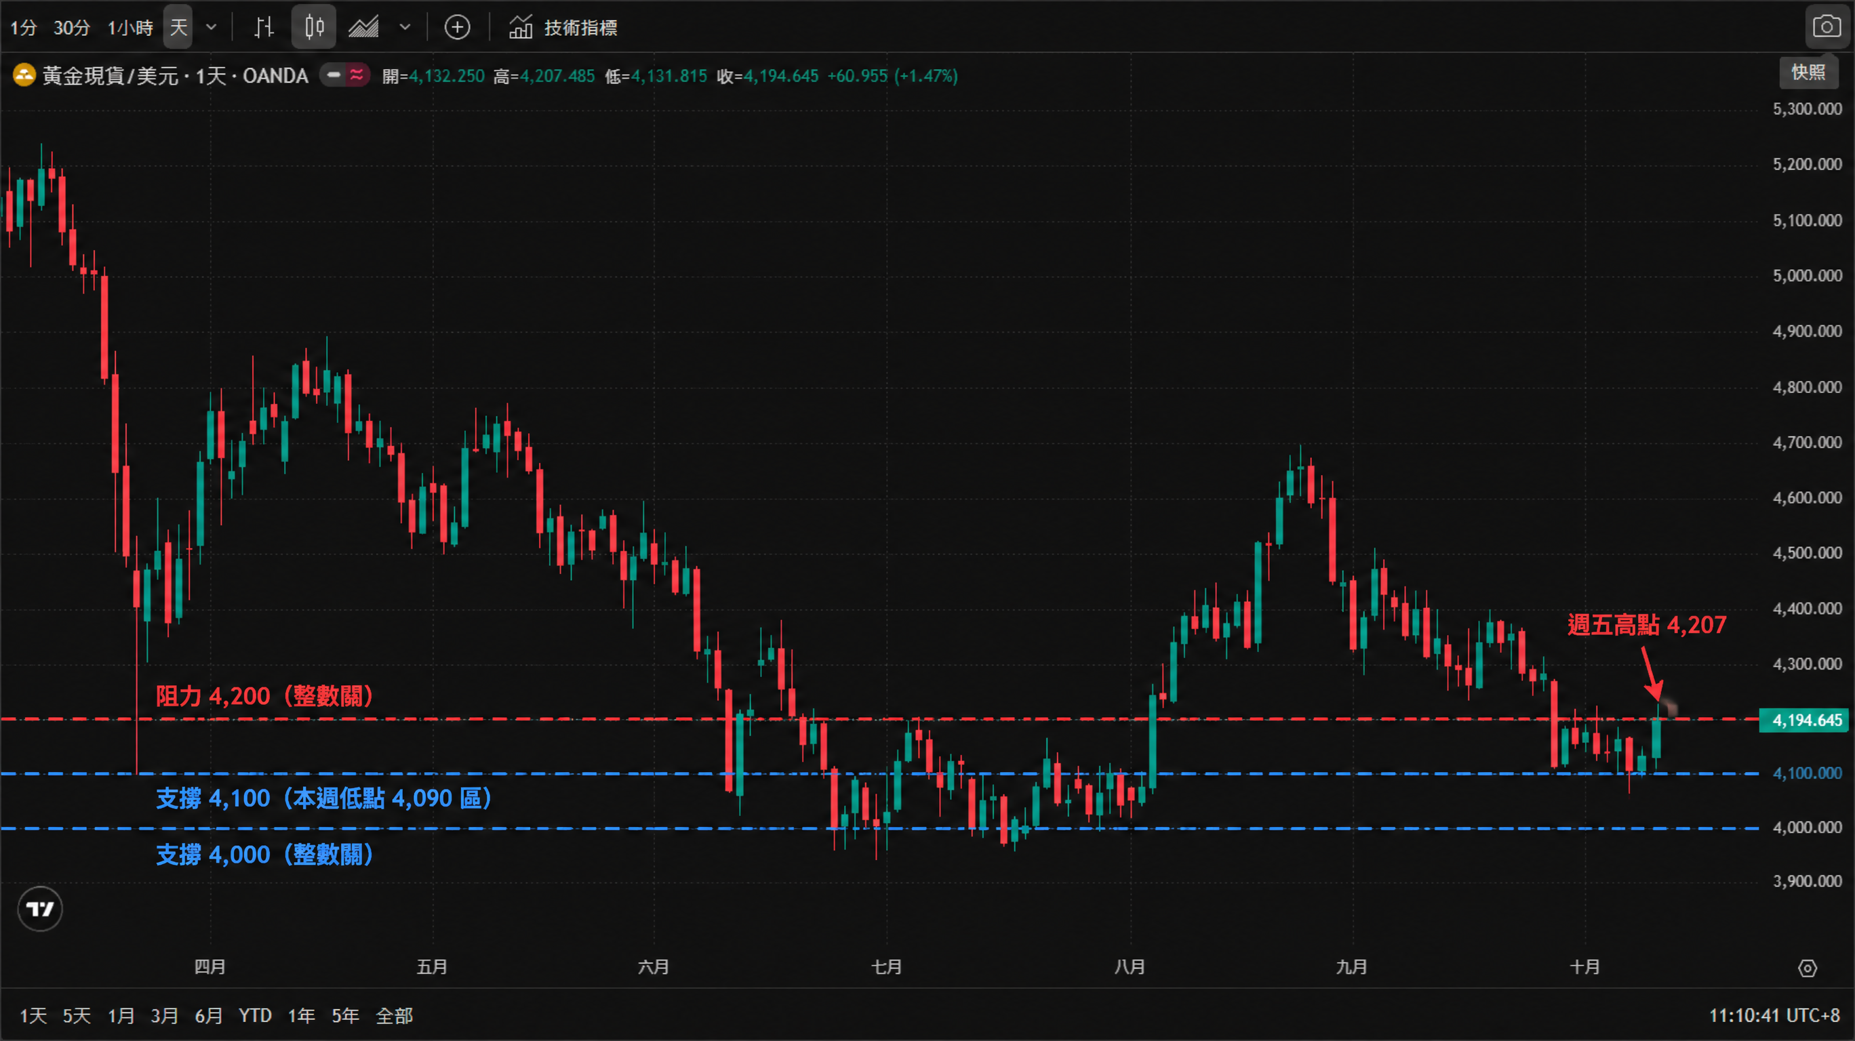The height and width of the screenshot is (1041, 1855).
Task: Set range to YTD
Action: pos(255,1016)
